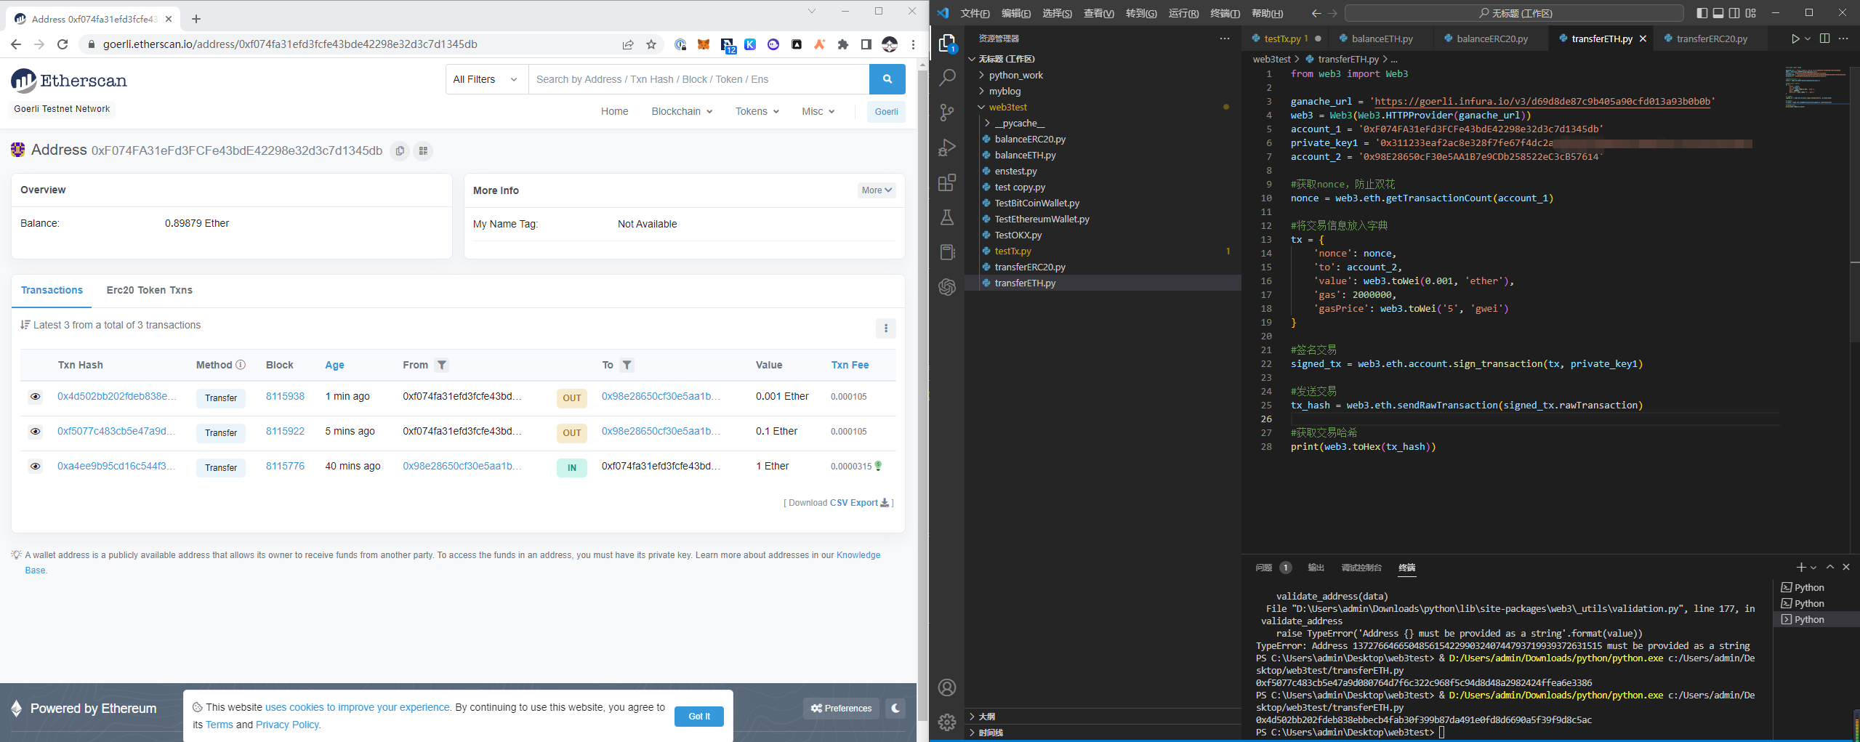Expand the myblog folder
1860x742 pixels.
[x=1005, y=91]
